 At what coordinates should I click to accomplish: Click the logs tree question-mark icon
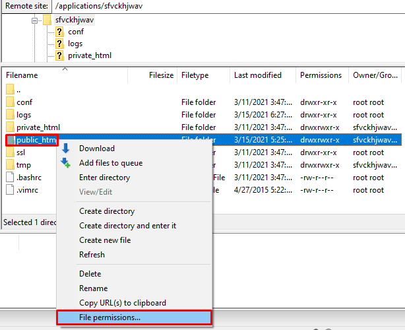[x=59, y=44]
